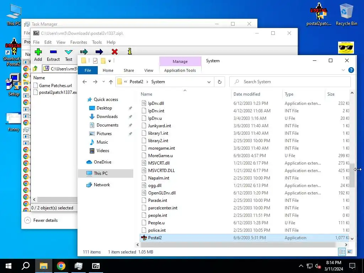
Task: Click the 7-Zip Move arrow icon
Action: tap(99, 52)
